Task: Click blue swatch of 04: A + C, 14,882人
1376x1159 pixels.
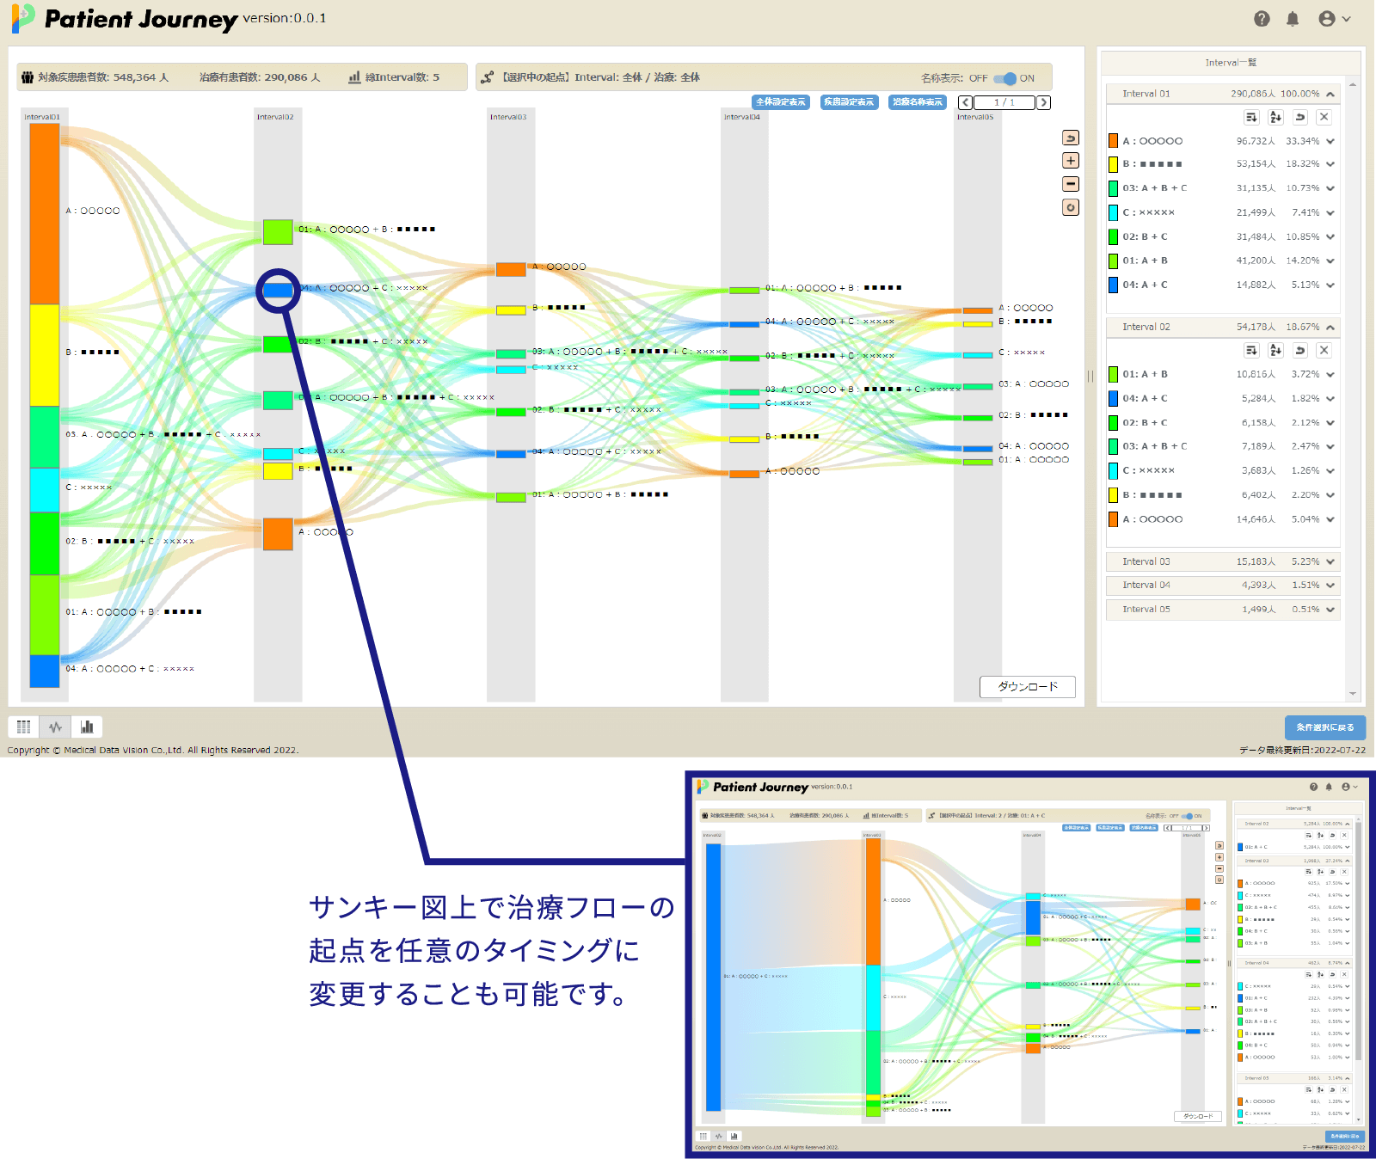Action: click(x=1114, y=285)
